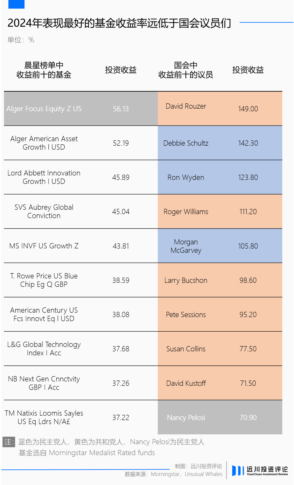The image size is (294, 485).
Task: Click the Morningstar, Unusual Whales data source text
Action: point(187,474)
